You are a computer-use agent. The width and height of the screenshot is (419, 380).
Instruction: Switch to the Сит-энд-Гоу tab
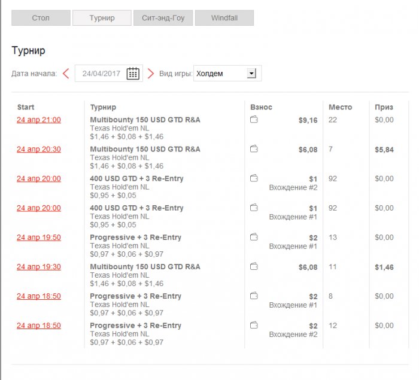(x=163, y=18)
